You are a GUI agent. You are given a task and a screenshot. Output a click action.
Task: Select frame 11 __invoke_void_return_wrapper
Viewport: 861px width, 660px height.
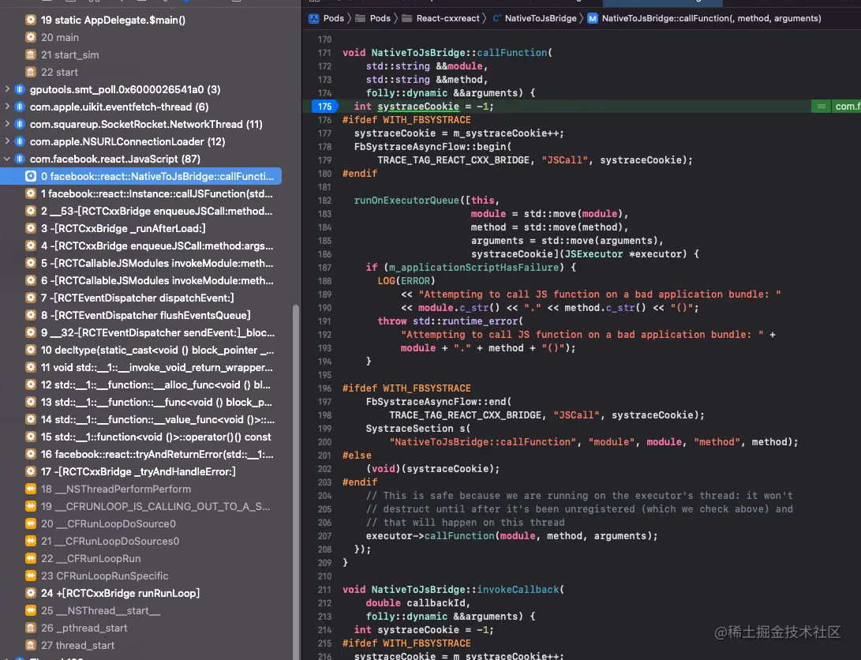point(149,368)
